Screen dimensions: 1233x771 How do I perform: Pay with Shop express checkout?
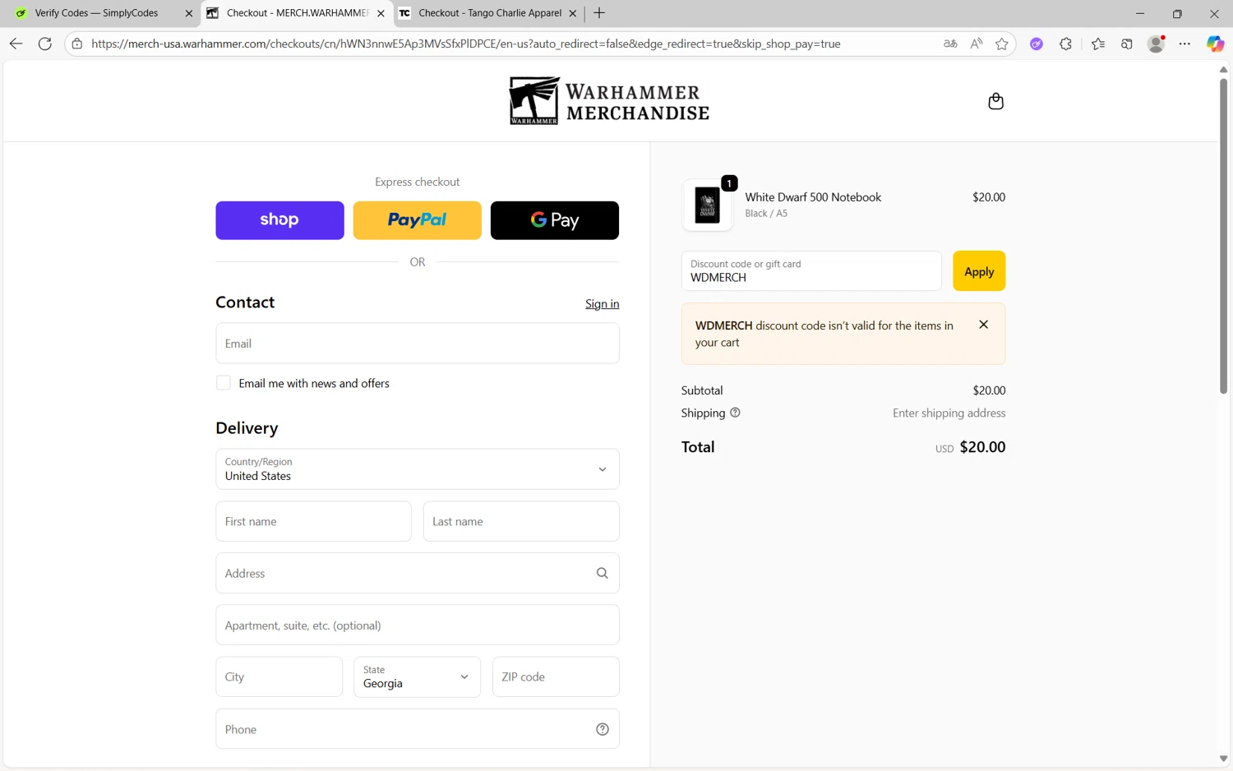279,220
